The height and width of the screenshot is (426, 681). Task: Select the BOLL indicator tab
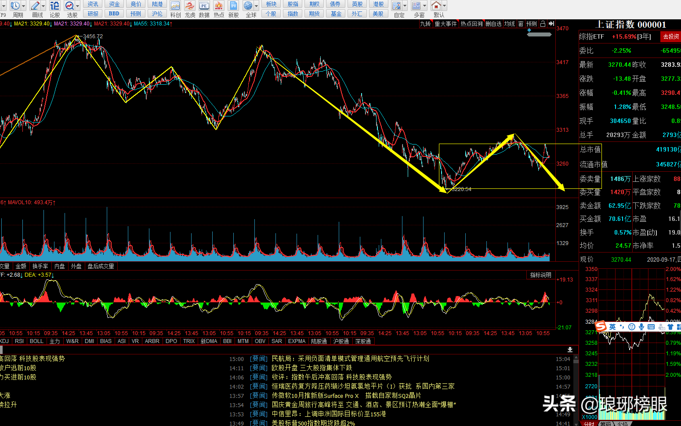[x=36, y=341]
